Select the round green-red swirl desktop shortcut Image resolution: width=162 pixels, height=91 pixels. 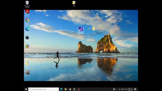pos(27,47)
